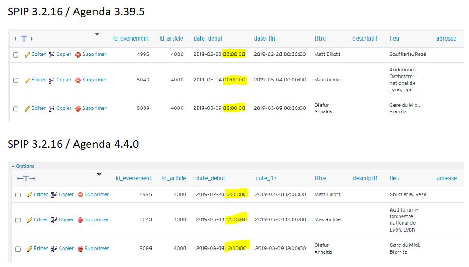469x267 pixels.
Task: Click Éditer pencil icon for Max Richter in bottom table
Action: coord(29,220)
